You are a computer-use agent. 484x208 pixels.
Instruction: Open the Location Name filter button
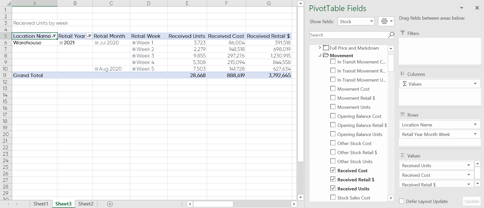[54, 36]
